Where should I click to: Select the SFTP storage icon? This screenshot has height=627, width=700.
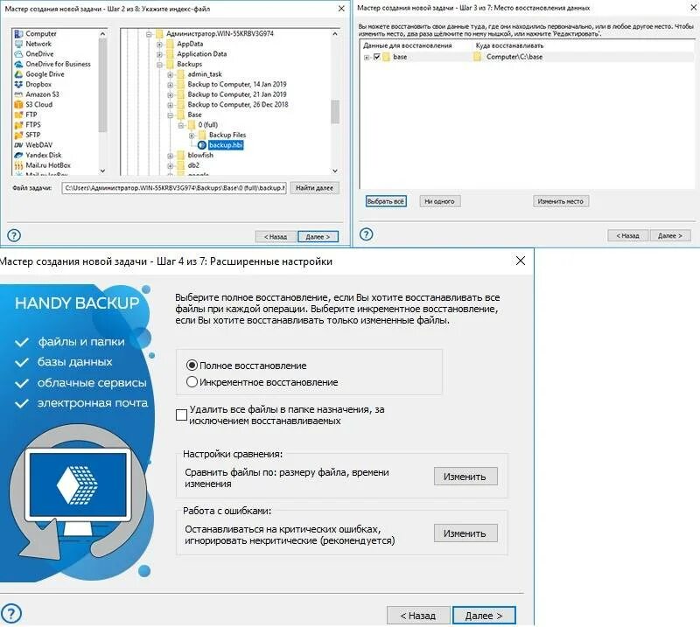click(18, 135)
